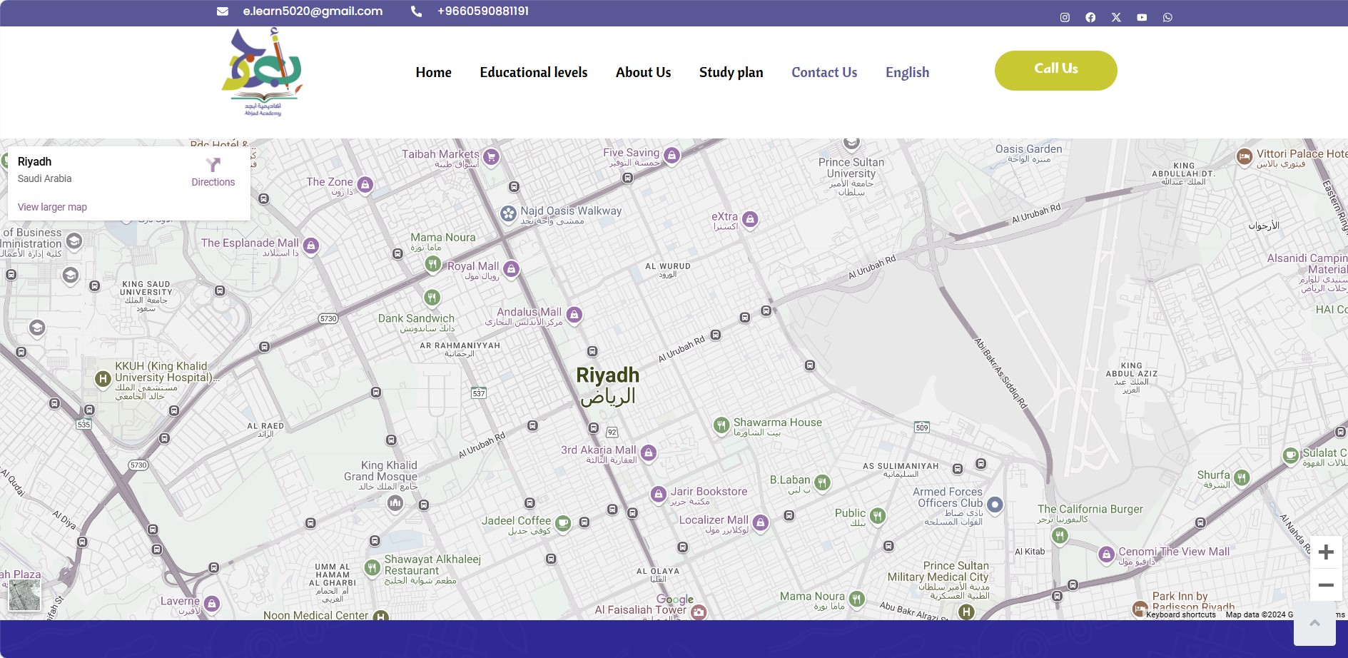This screenshot has height=658, width=1348.
Task: Select the 3rd Akaria Mall pin
Action: click(648, 452)
